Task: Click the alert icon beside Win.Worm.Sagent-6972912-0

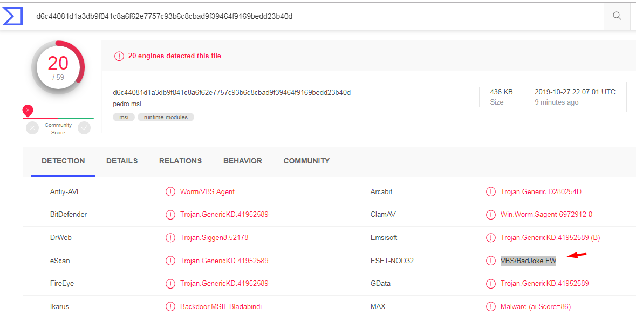Action: (491, 215)
